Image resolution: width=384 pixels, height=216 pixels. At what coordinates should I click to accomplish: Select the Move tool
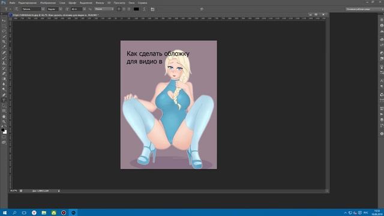click(4, 20)
